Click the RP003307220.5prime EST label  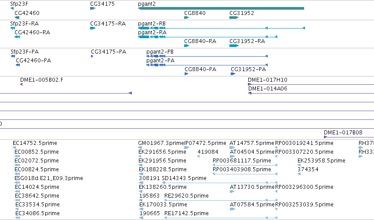[x=304, y=152]
